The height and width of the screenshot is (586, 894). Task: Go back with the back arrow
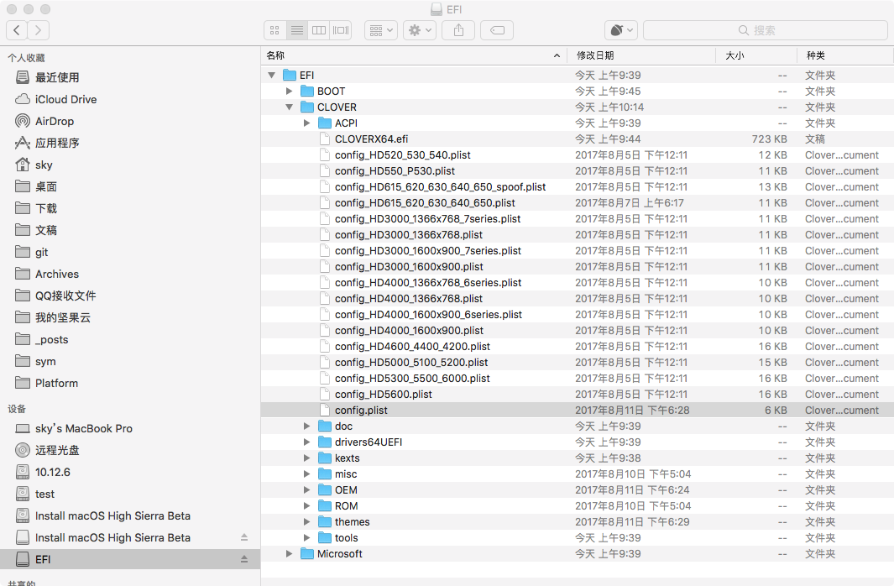[x=17, y=30]
